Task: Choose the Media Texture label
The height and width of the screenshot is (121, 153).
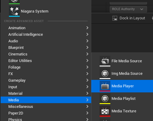Action: (x=124, y=111)
